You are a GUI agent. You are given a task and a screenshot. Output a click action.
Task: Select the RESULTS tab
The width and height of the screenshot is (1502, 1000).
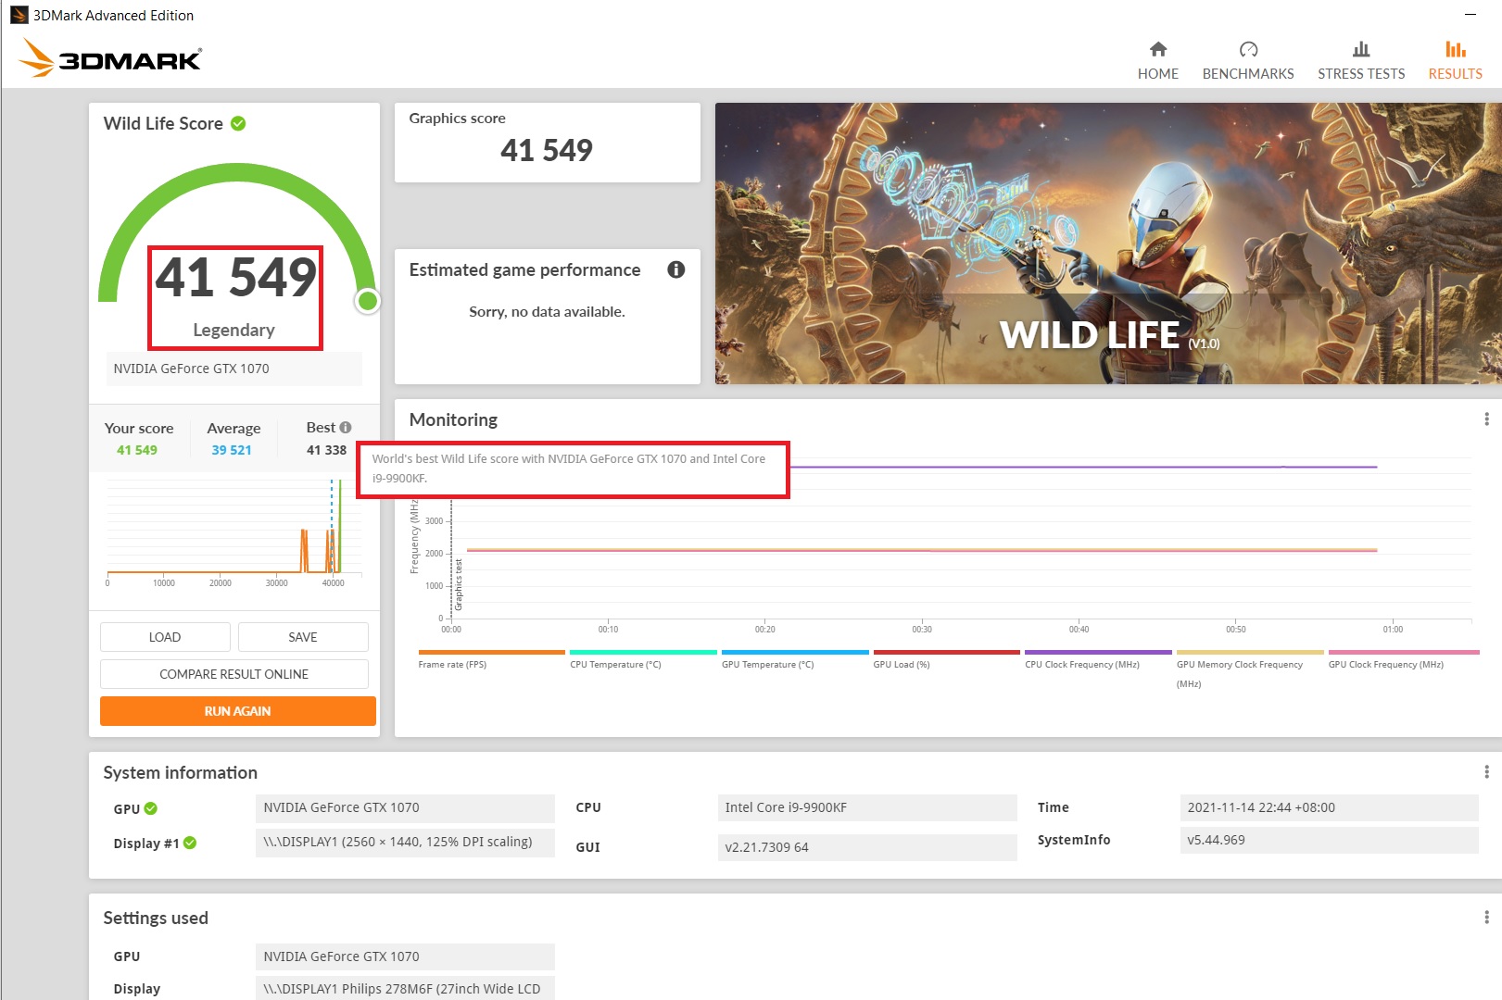(1455, 60)
